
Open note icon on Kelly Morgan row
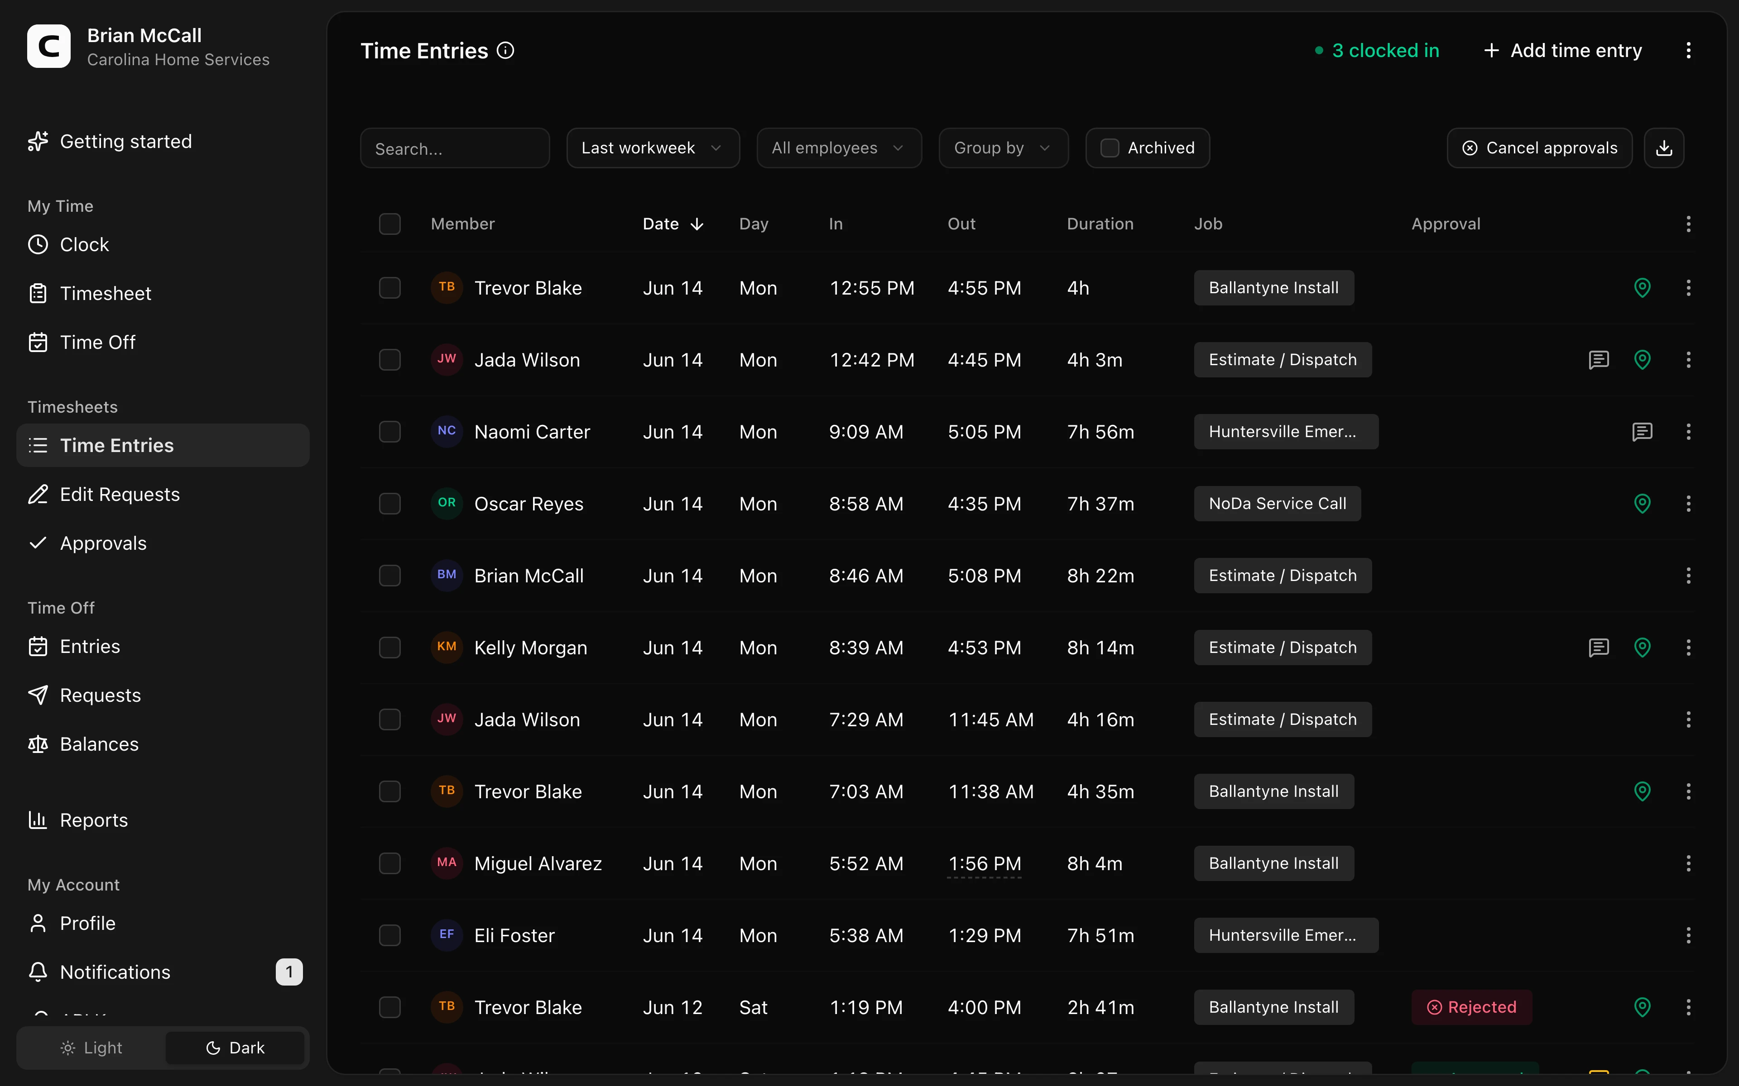coord(1598,648)
